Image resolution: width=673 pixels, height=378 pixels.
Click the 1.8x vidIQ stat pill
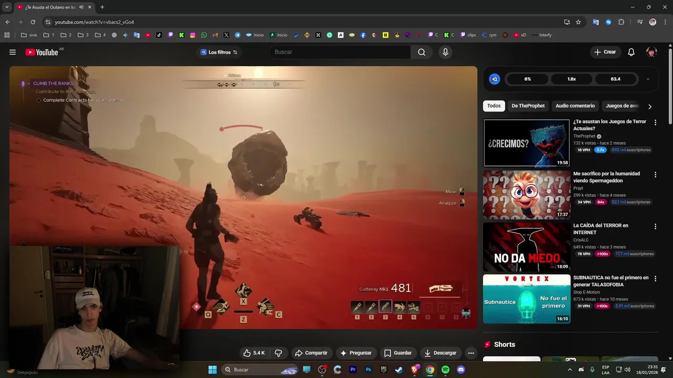572,79
